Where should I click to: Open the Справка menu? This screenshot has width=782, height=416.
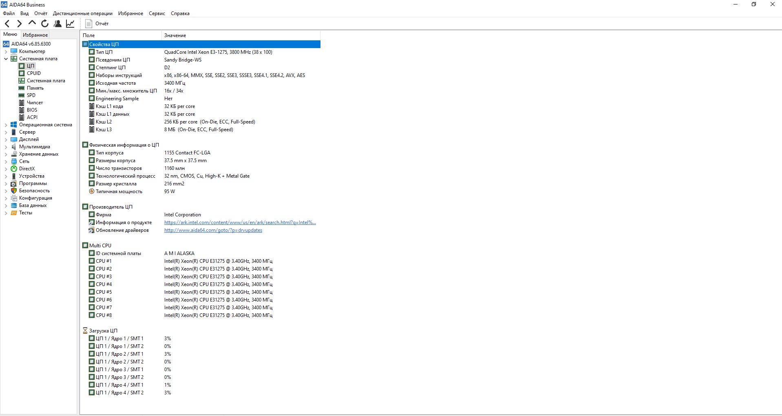(180, 13)
